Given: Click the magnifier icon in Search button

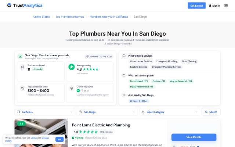Looking at the screenshot, I should [206, 112].
